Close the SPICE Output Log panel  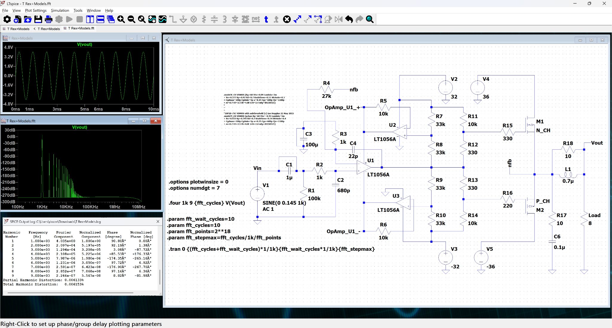158,222
